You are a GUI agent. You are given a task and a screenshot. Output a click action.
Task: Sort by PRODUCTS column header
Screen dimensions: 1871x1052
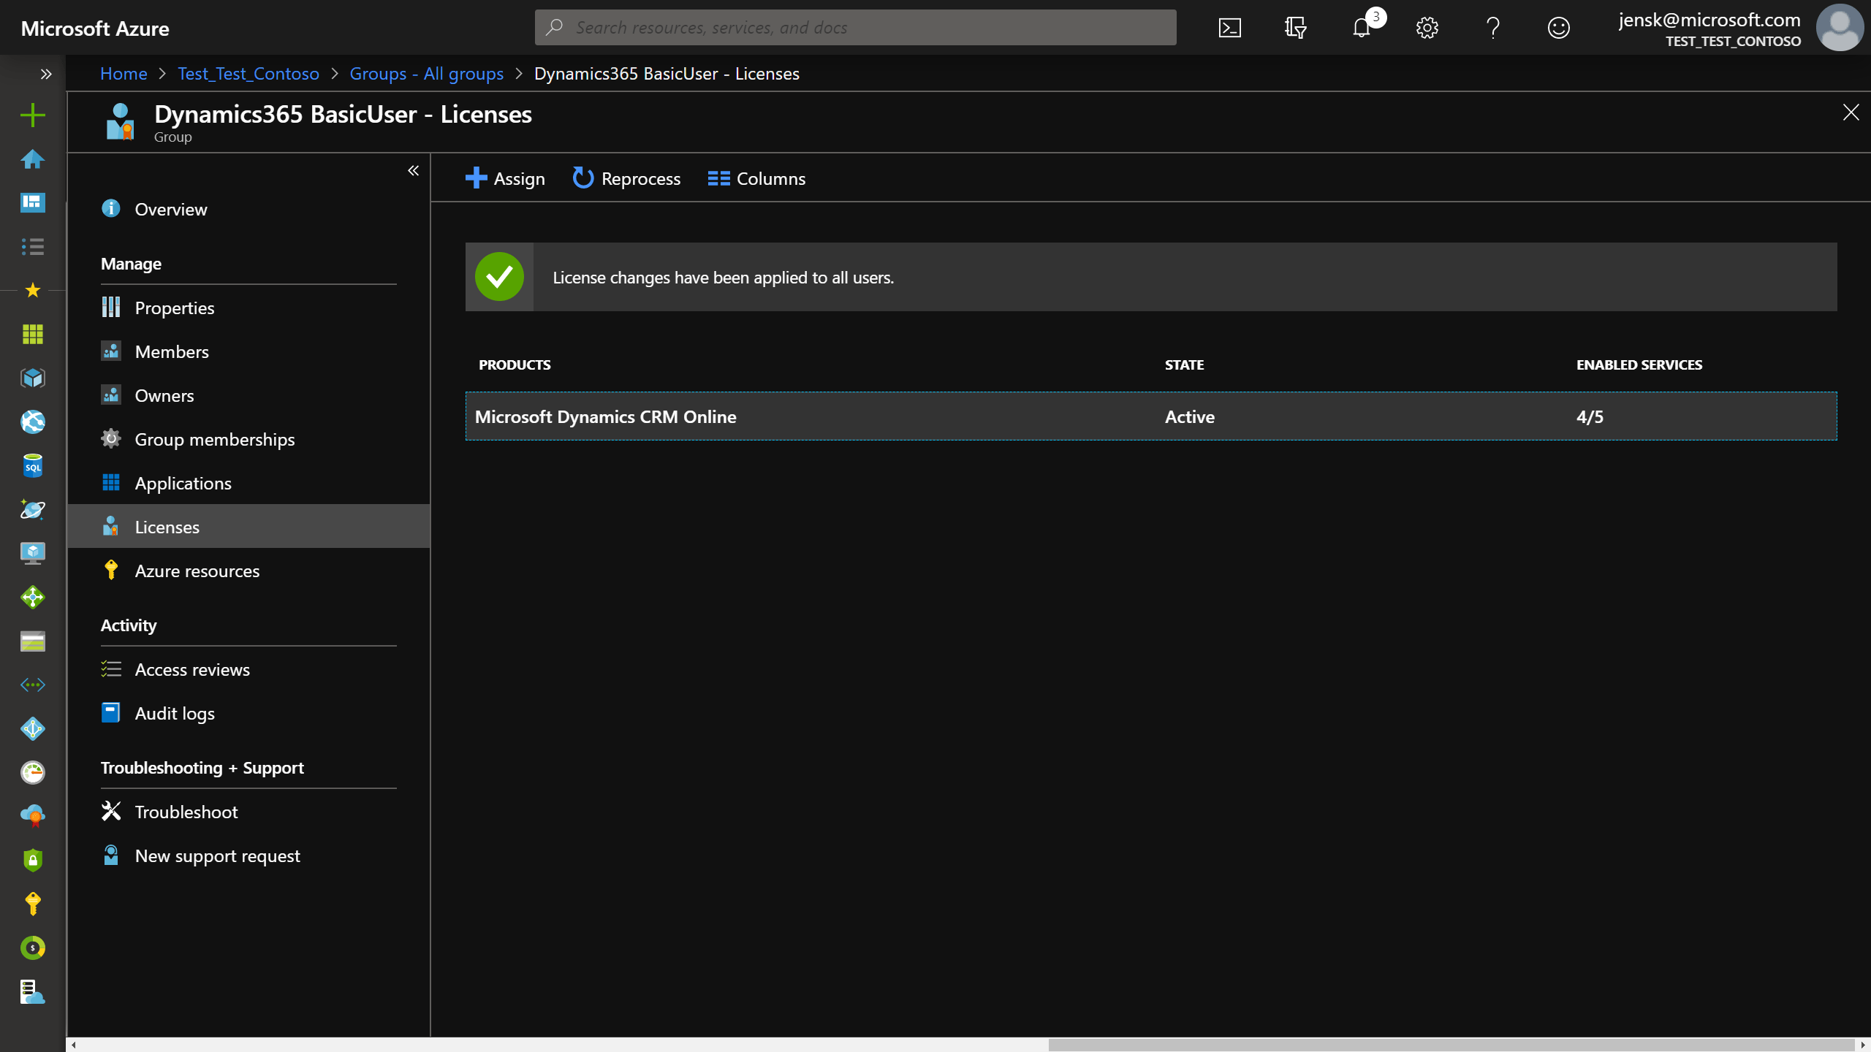(x=515, y=365)
